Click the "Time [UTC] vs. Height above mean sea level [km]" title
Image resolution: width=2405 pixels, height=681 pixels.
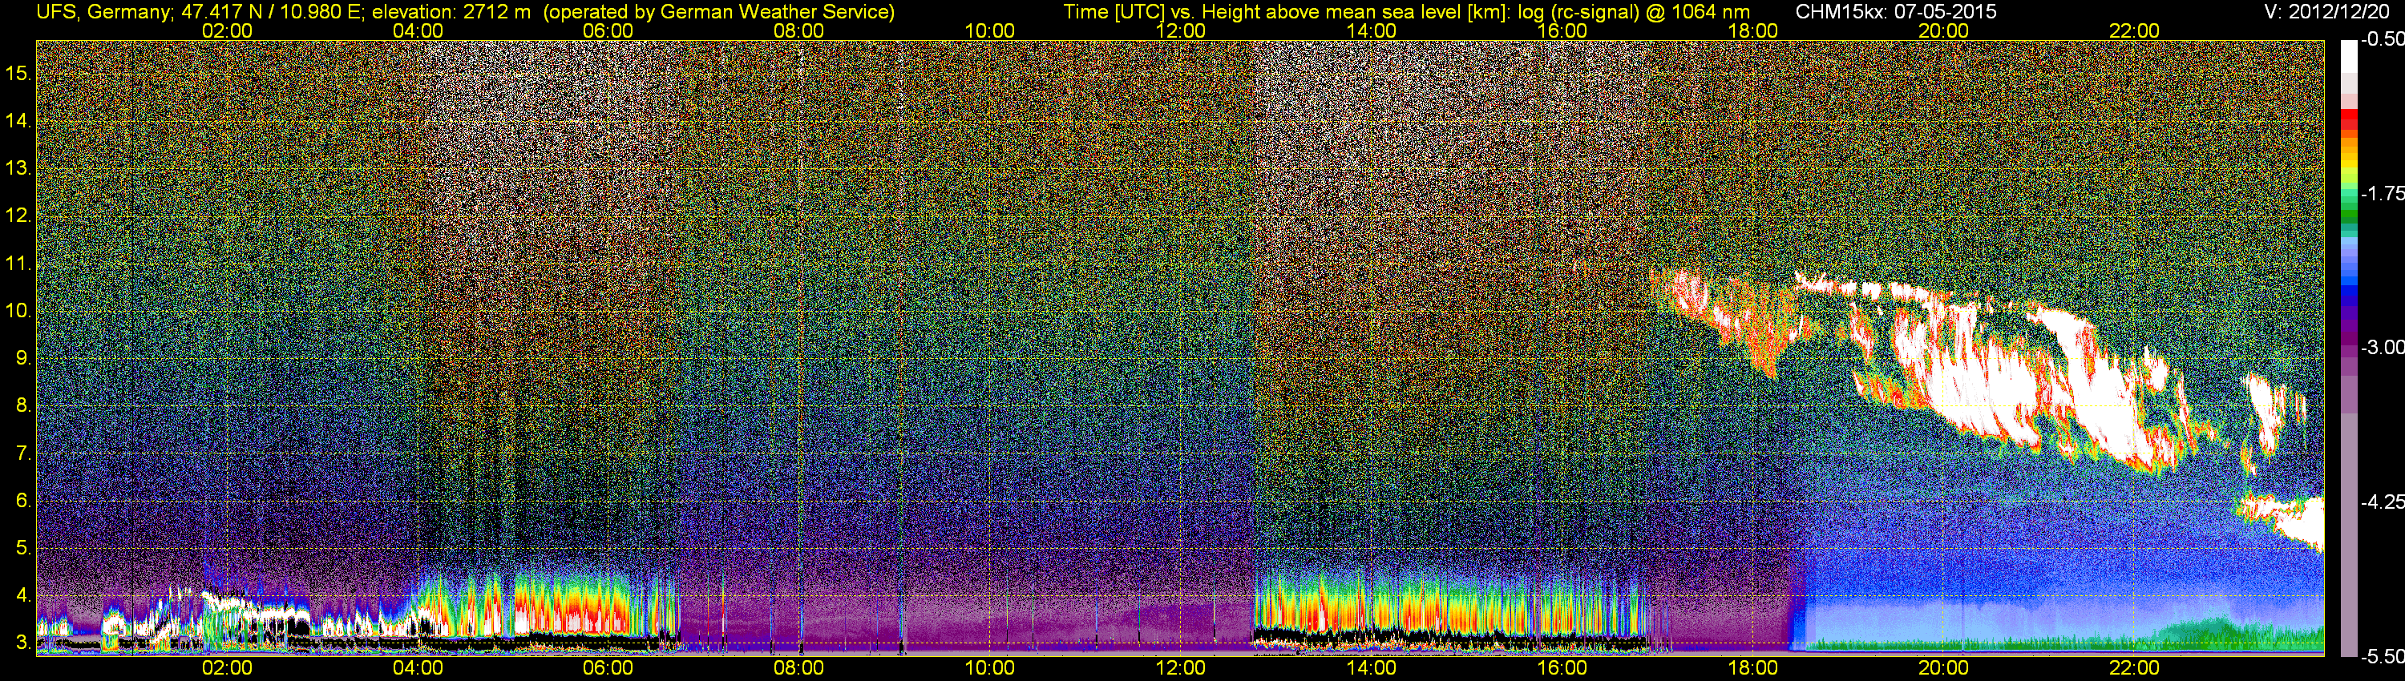1287,11
